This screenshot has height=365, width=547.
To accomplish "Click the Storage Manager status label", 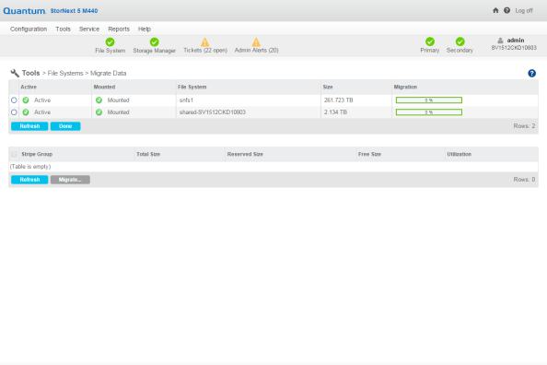I will pyautogui.click(x=154, y=51).
